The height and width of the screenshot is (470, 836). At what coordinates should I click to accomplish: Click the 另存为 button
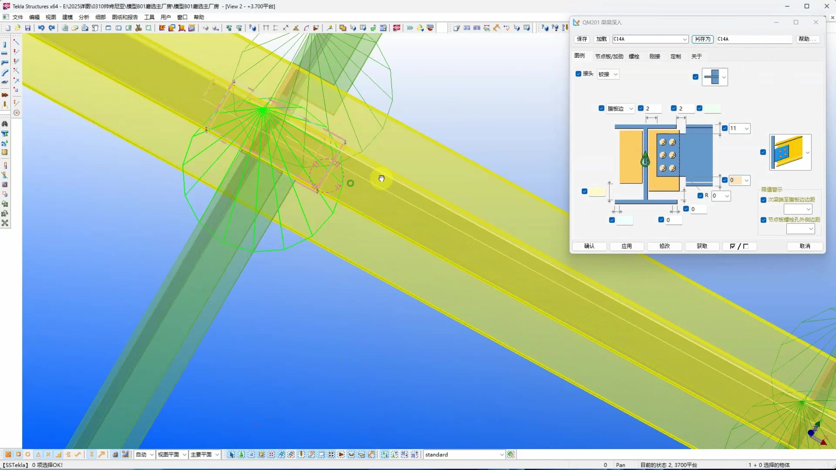tap(702, 39)
